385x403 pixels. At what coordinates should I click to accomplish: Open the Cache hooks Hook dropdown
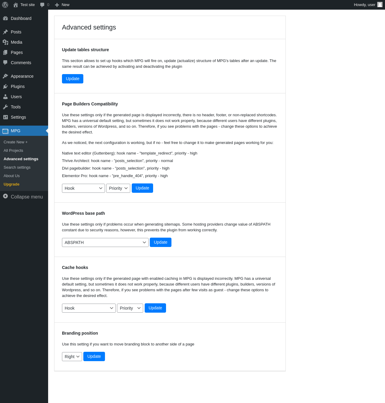coord(89,308)
